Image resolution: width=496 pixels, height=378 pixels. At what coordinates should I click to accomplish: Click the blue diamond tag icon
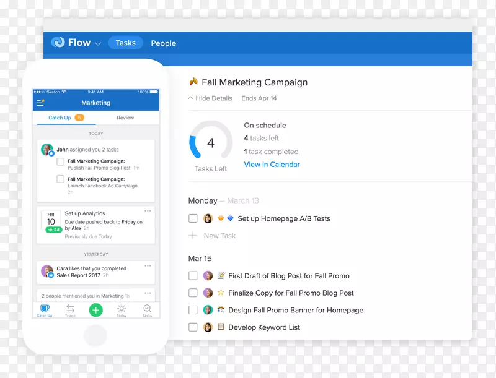tap(231, 218)
